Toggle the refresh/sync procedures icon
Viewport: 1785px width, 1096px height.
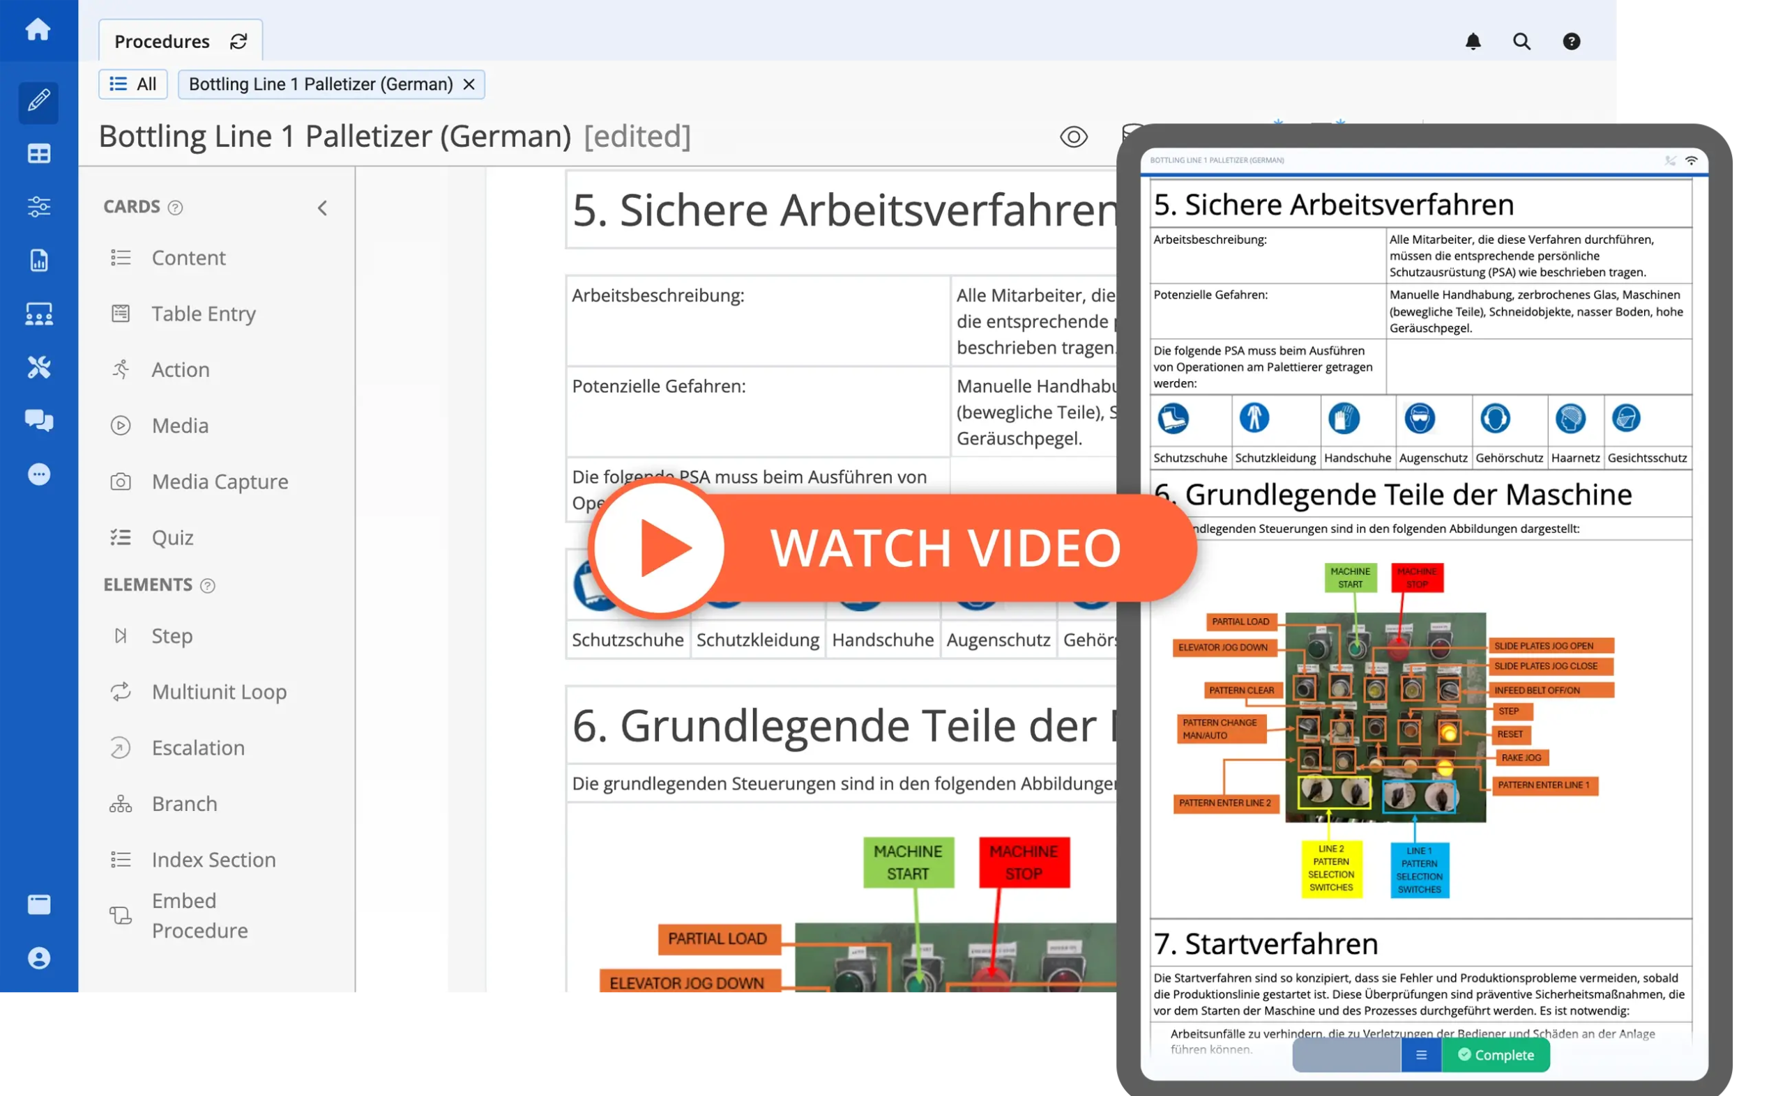[x=238, y=41]
